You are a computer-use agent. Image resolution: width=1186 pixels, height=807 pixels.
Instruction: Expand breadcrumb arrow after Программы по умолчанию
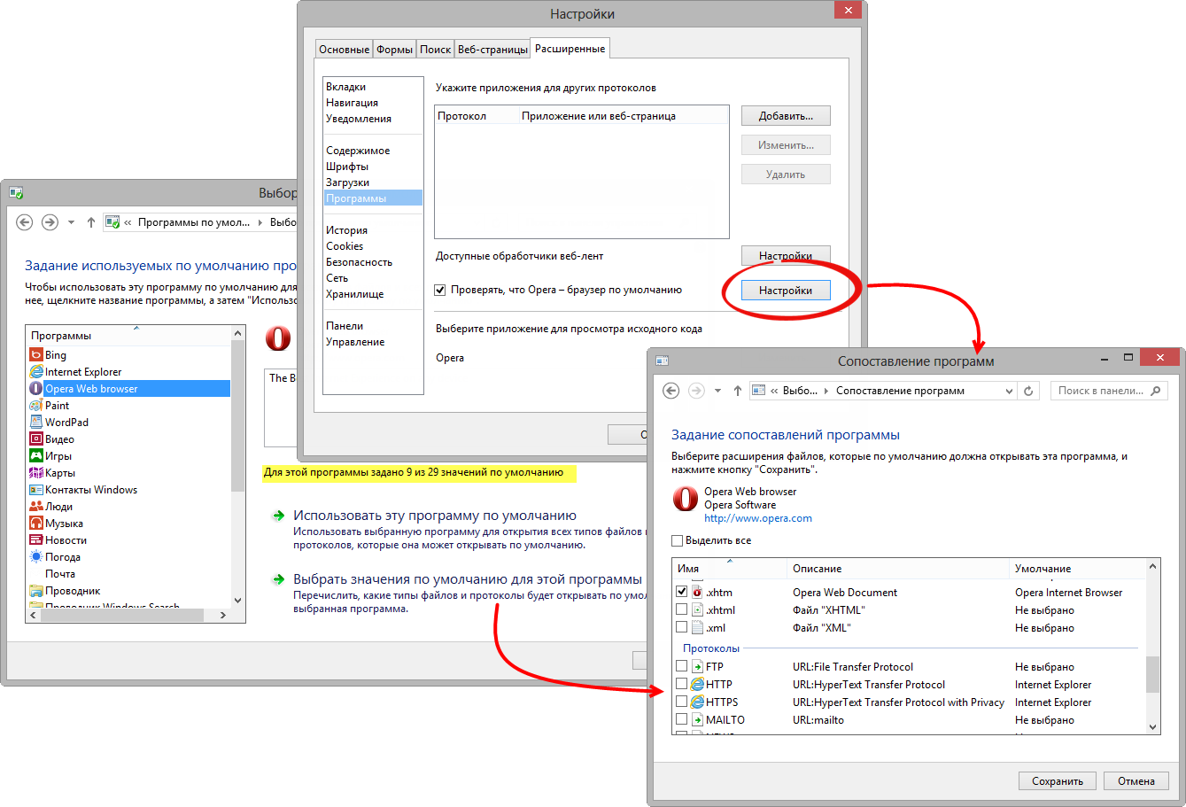(259, 222)
